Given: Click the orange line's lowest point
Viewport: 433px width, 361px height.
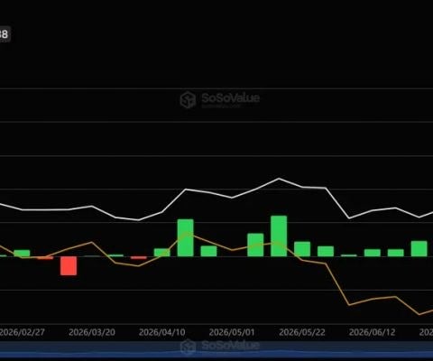Looking at the screenshot, I should (419, 315).
